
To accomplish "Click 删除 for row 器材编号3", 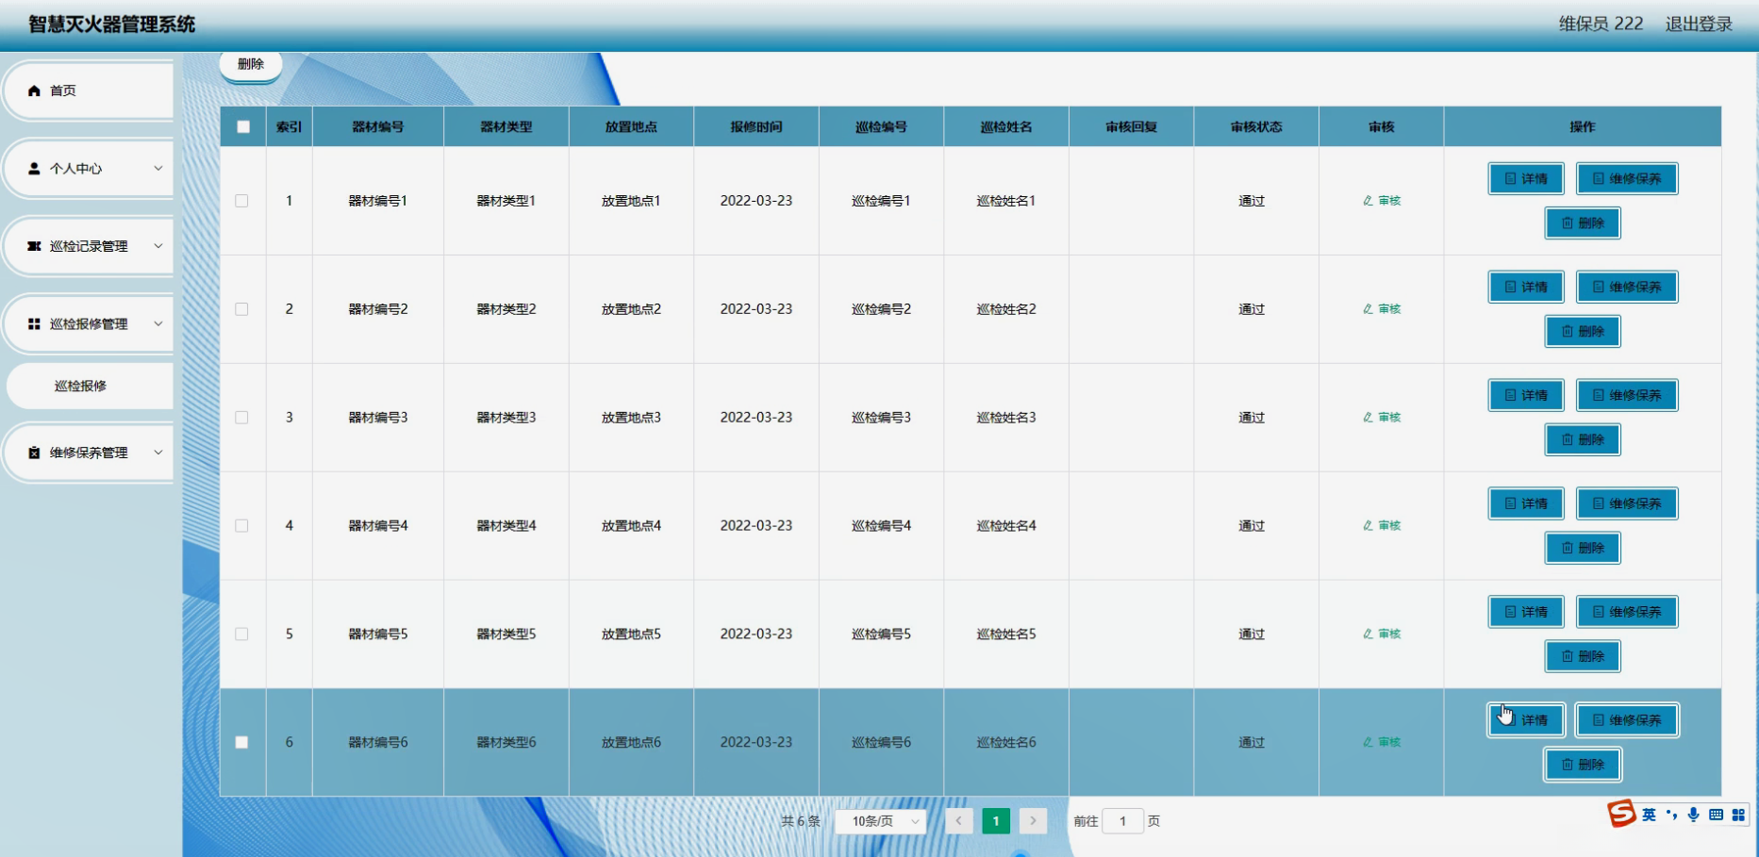I will point(1583,440).
